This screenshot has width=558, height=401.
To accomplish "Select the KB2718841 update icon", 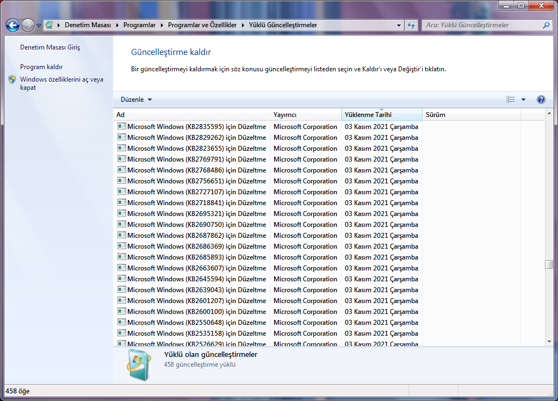I will point(122,202).
